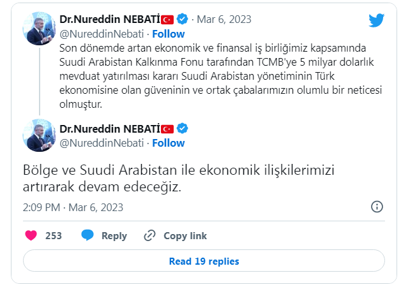This screenshot has width=401, height=287.
Task: Click the 253 likes count
Action: click(x=54, y=235)
